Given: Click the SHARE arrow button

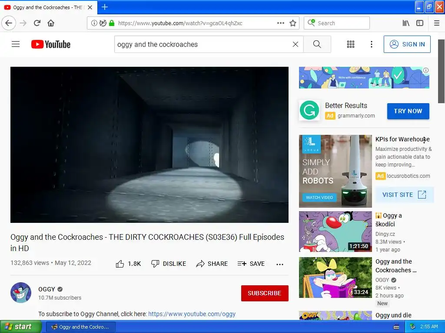Looking at the screenshot, I should 212,264.
